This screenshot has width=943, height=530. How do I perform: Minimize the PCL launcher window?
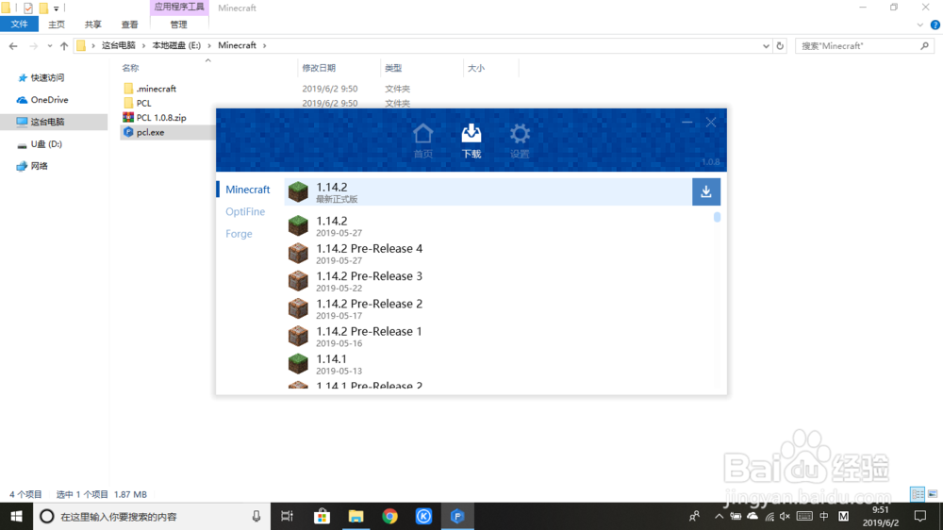pos(687,122)
